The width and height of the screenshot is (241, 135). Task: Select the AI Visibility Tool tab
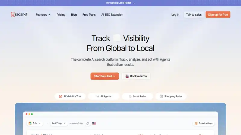point(70,96)
